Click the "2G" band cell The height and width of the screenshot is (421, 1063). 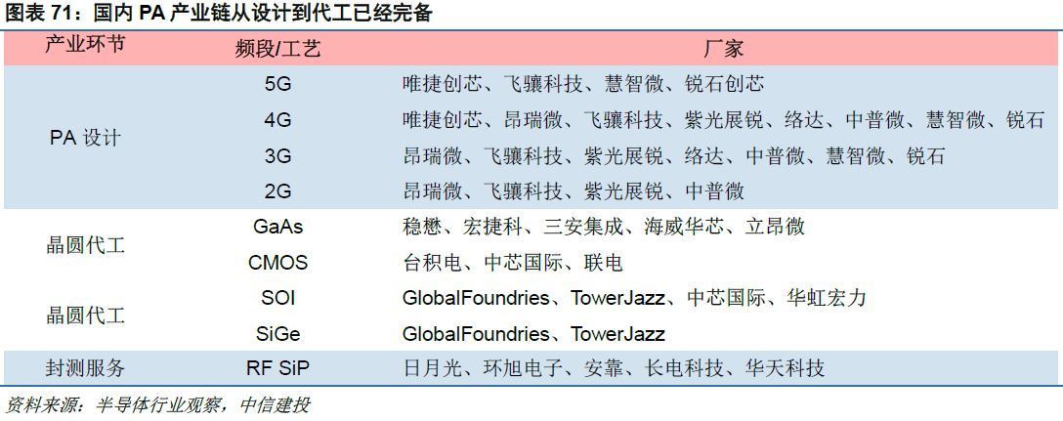[x=277, y=191]
